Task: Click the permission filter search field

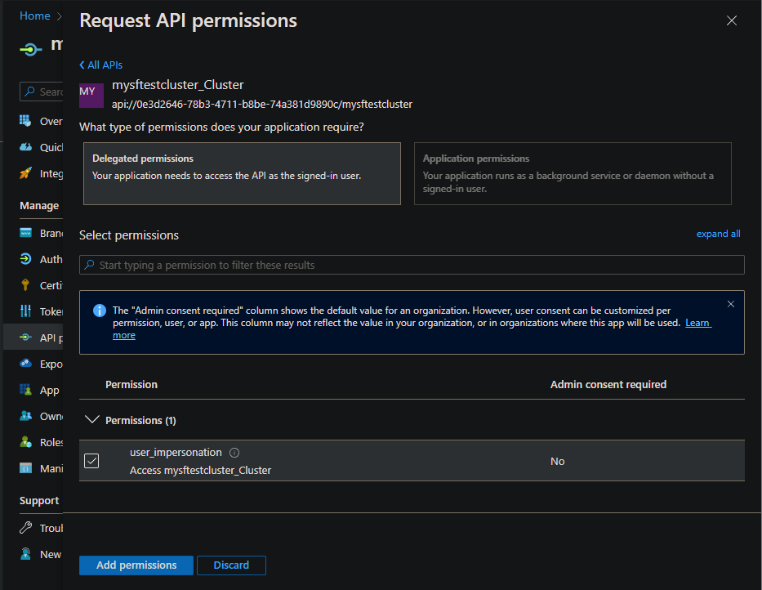Action: click(x=412, y=265)
